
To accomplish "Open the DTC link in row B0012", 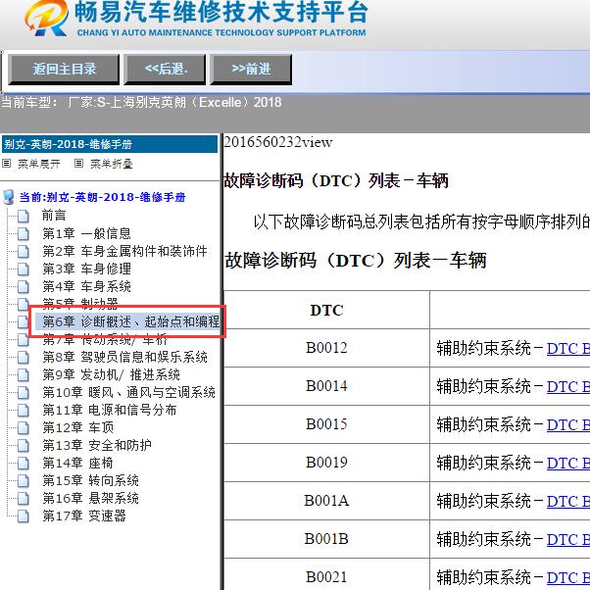I will tap(568, 349).
